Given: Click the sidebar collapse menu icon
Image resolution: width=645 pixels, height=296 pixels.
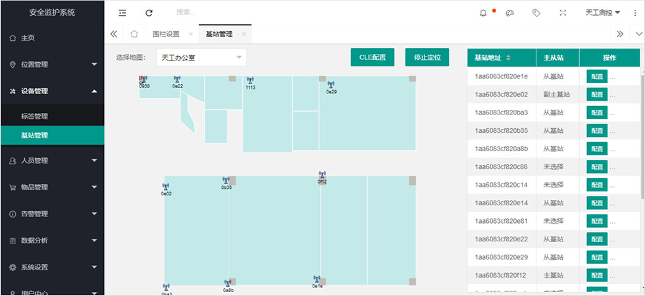Looking at the screenshot, I should pos(122,12).
